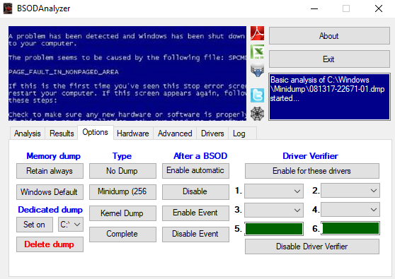Open the Twitter bird icon
Image resolution: width=395 pixels, height=279 pixels.
[x=257, y=95]
